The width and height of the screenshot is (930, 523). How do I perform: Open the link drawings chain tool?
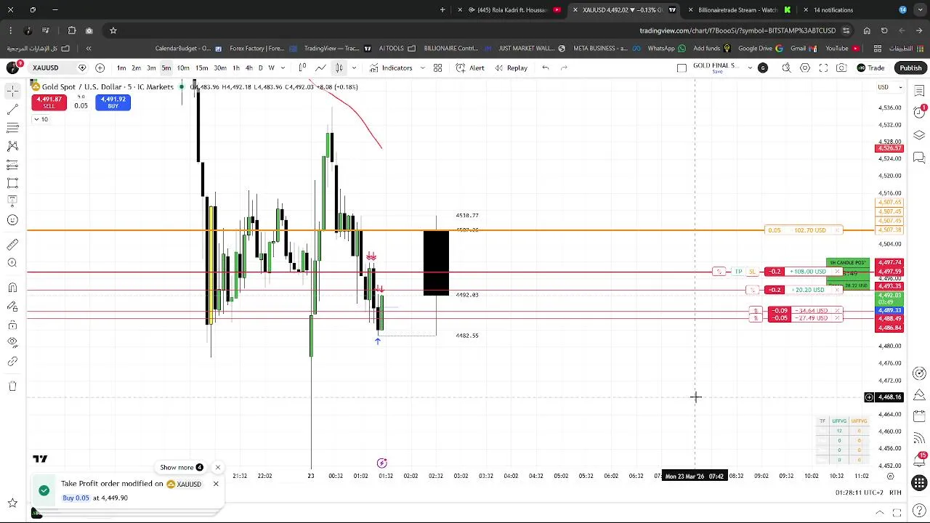pyautogui.click(x=12, y=361)
